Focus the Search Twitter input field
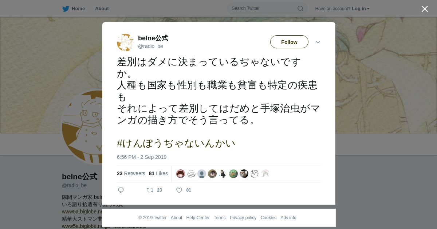 point(264,8)
